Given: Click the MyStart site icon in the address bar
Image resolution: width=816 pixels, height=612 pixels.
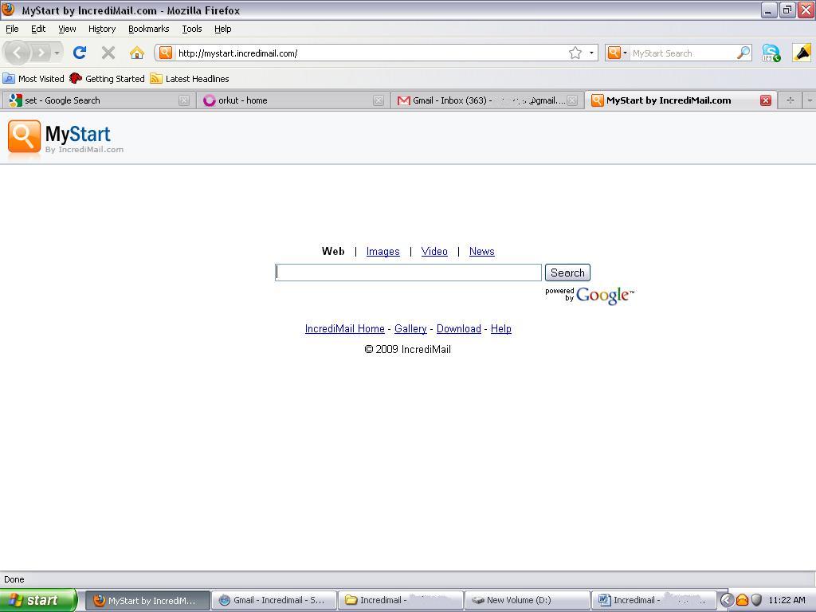Looking at the screenshot, I should [166, 53].
